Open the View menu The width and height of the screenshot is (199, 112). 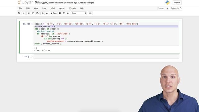click(36, 8)
